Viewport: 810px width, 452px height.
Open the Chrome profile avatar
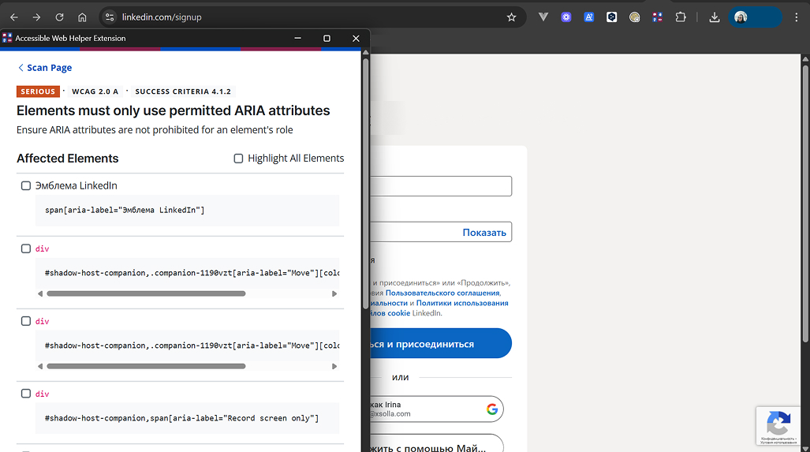pos(741,17)
